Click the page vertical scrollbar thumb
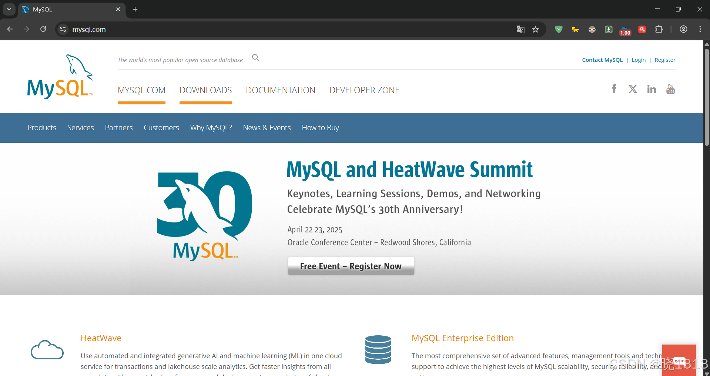 click(707, 97)
